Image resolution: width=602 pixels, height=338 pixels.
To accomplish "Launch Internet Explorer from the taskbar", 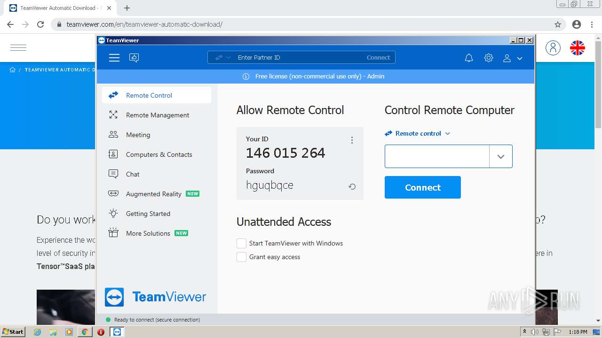I will point(38,332).
